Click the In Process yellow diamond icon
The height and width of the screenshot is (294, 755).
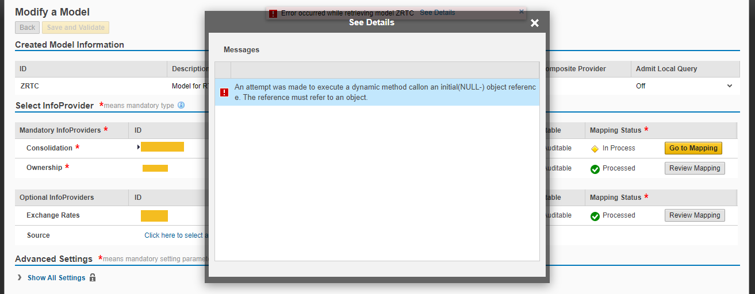(x=595, y=149)
